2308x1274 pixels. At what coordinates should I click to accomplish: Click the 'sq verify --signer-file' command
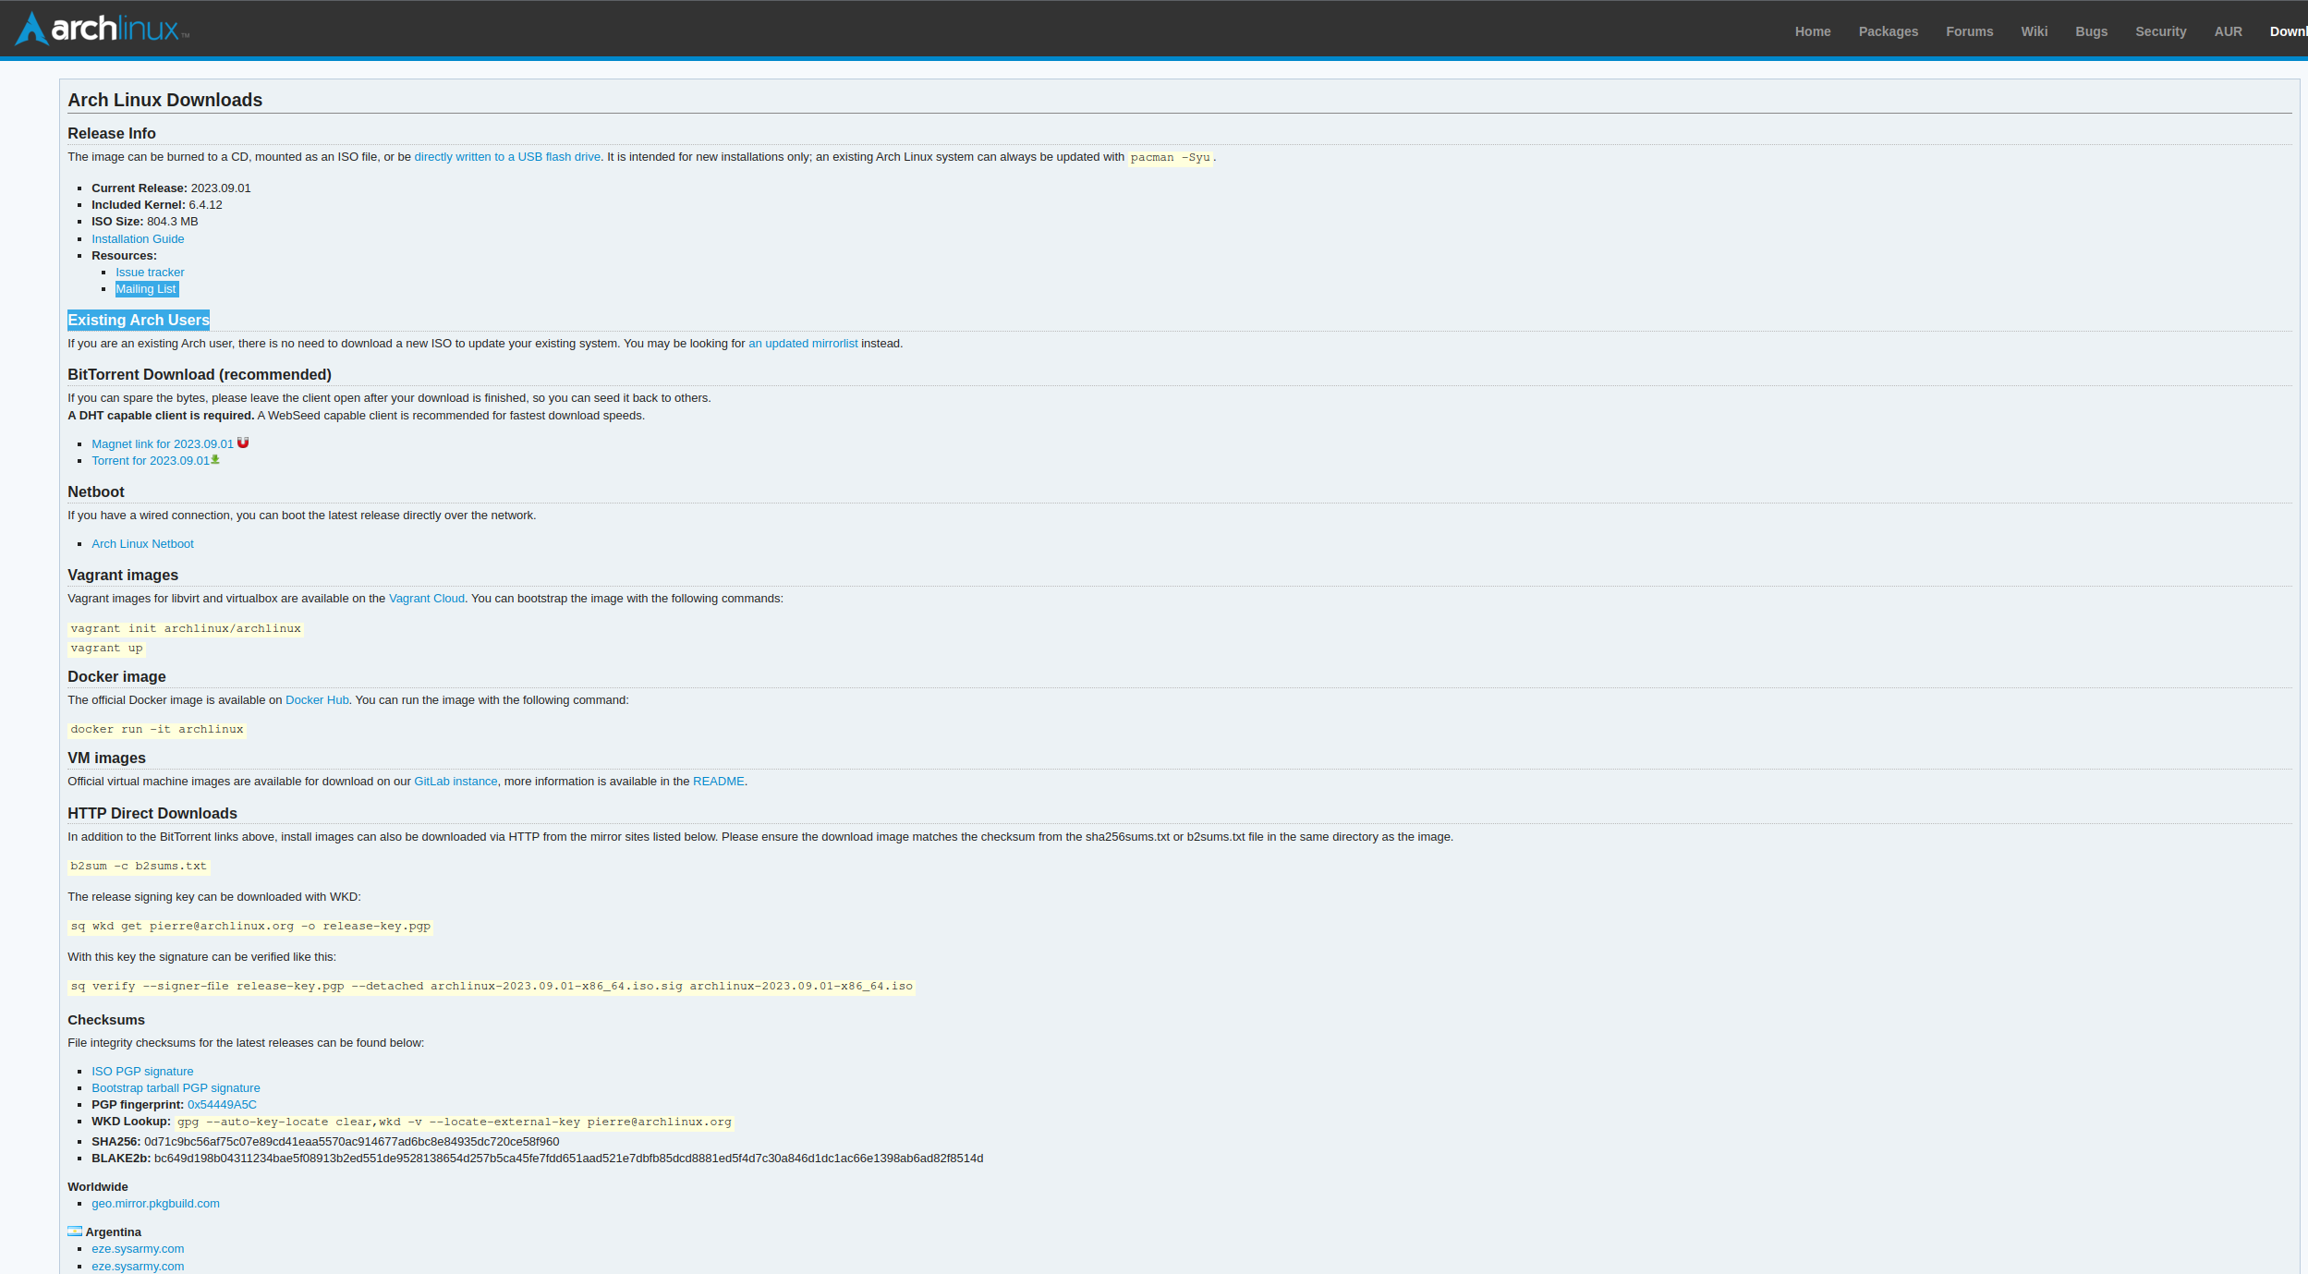click(492, 987)
